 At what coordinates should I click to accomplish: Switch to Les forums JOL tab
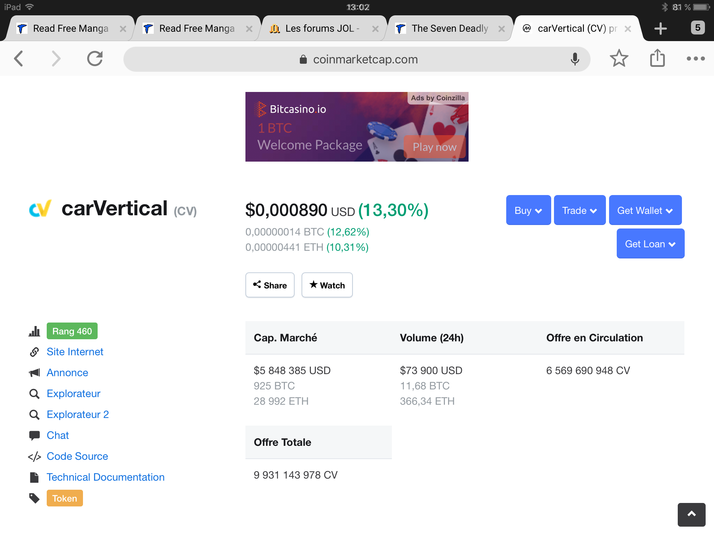[322, 29]
